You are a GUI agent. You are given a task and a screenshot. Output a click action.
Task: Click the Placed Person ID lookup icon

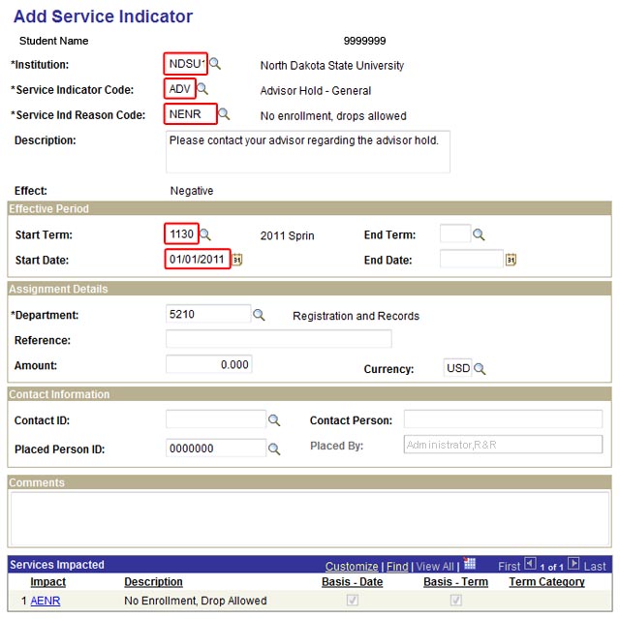click(x=274, y=449)
